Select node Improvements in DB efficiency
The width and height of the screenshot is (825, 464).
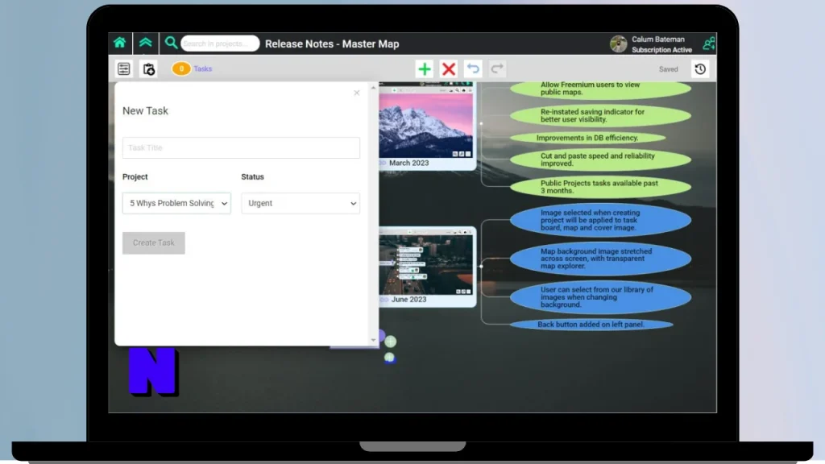(x=587, y=138)
